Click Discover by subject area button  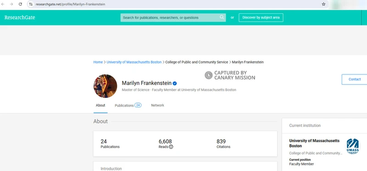(x=261, y=17)
